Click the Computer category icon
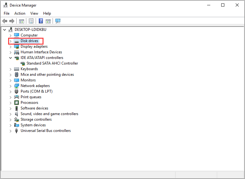The height and width of the screenshot is (179, 245). pos(17,35)
